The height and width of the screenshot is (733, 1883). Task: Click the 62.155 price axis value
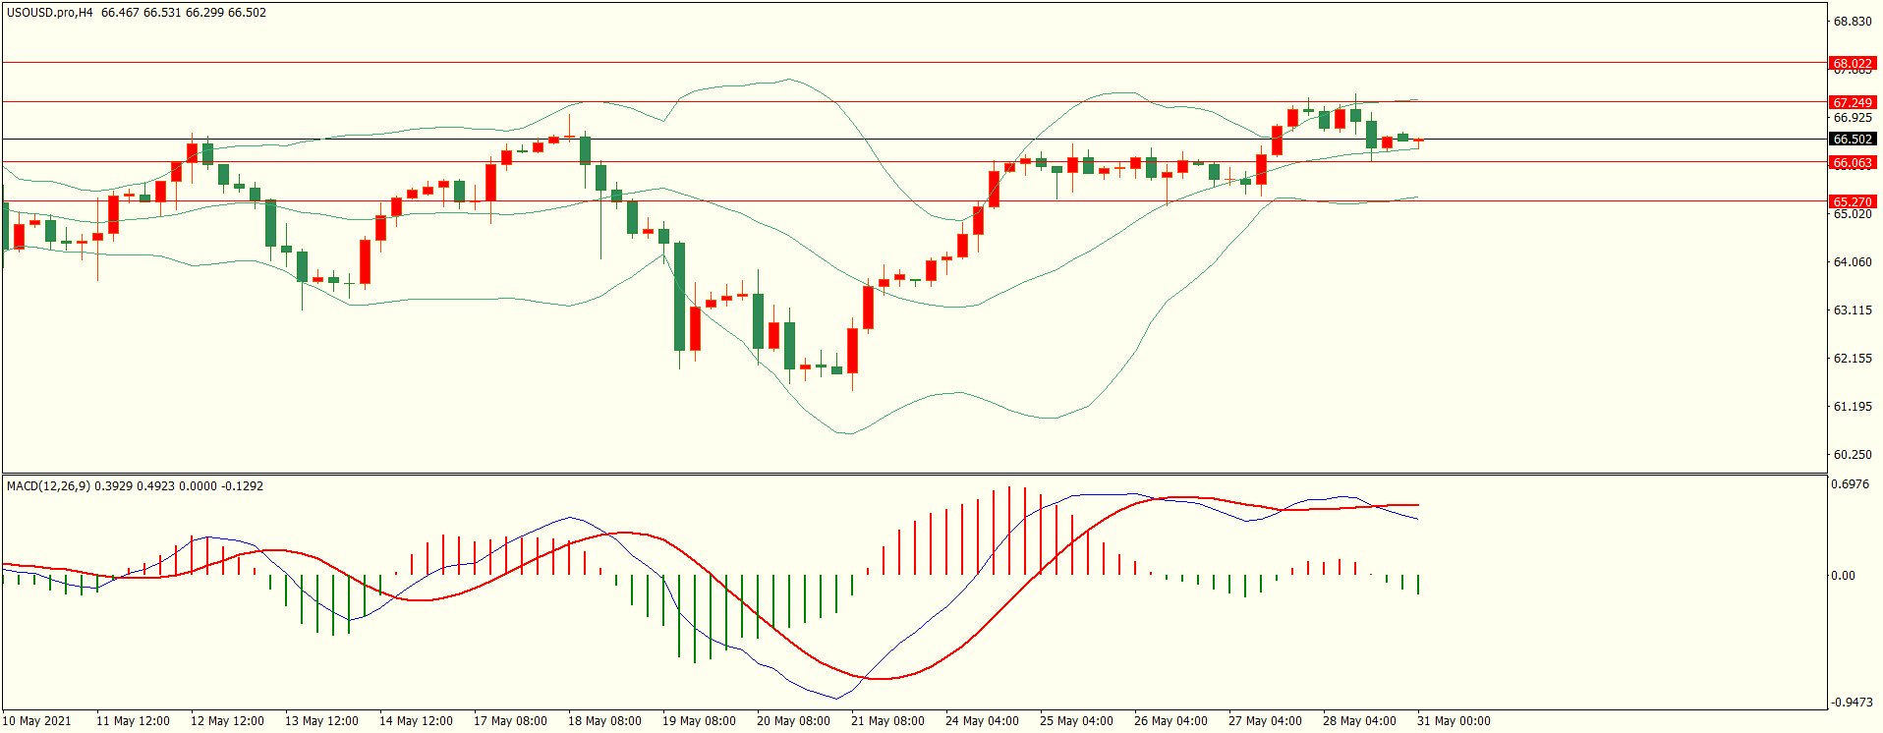coord(1852,359)
